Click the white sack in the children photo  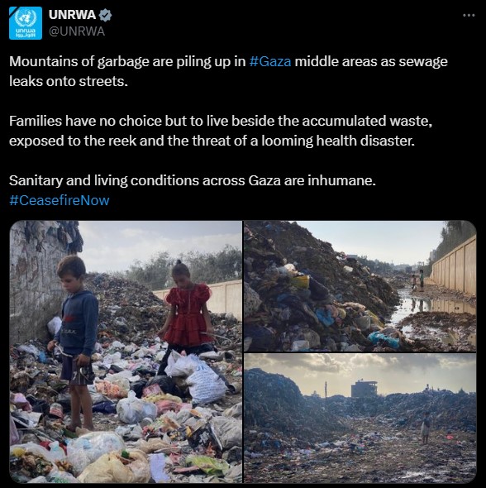pos(203,383)
